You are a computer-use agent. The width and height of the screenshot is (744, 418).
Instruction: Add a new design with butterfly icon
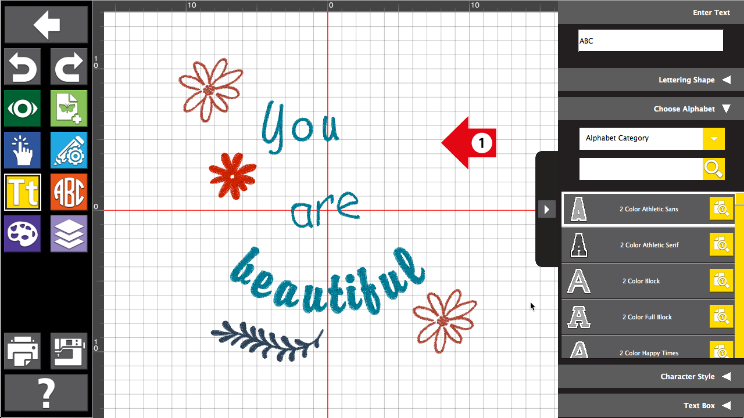pyautogui.click(x=69, y=109)
